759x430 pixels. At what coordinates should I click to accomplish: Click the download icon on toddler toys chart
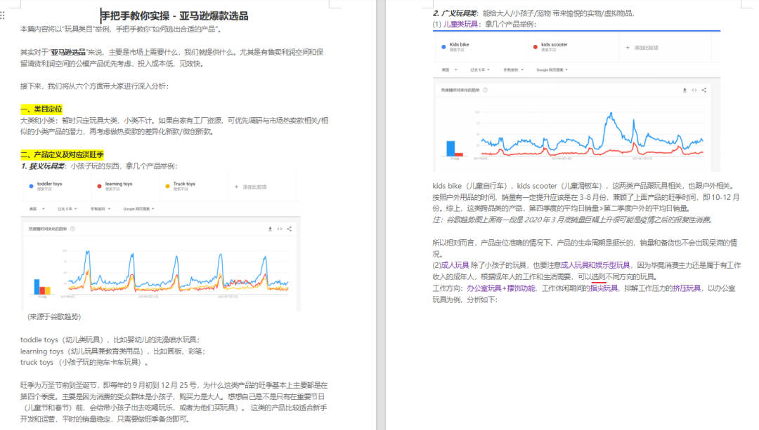point(271,229)
